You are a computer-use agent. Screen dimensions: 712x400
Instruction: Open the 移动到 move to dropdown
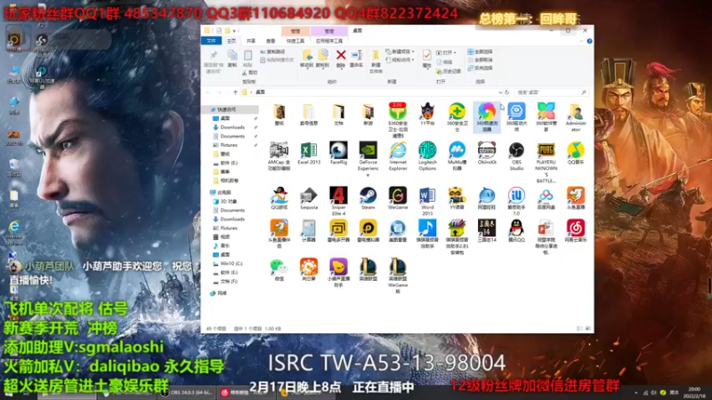[306, 59]
